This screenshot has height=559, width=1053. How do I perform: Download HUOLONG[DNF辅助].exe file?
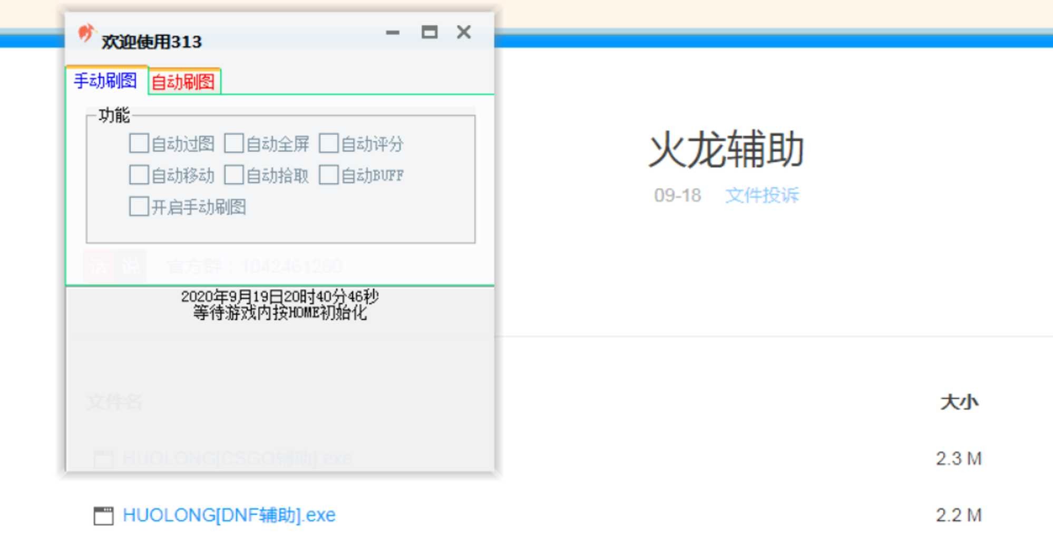[x=229, y=515]
